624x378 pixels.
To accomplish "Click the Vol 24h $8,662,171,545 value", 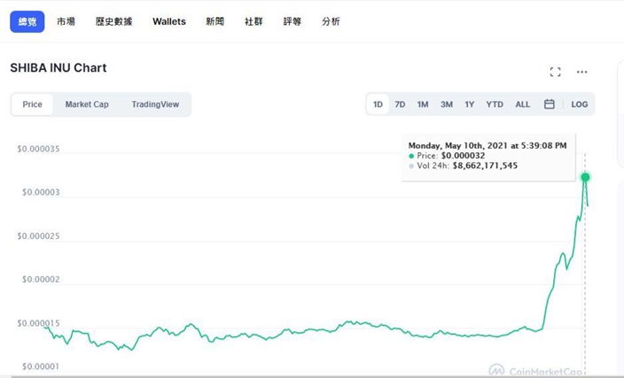I will pos(485,166).
